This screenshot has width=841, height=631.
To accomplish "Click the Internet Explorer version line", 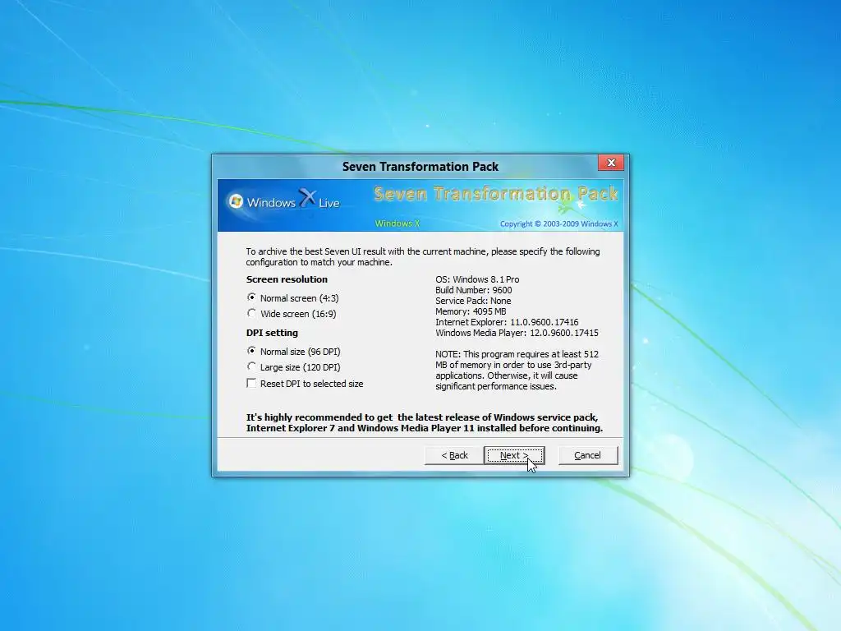I will click(x=507, y=322).
